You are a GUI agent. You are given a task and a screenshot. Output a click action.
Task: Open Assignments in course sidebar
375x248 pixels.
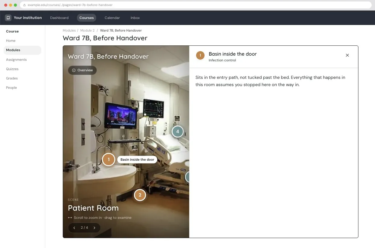point(16,60)
